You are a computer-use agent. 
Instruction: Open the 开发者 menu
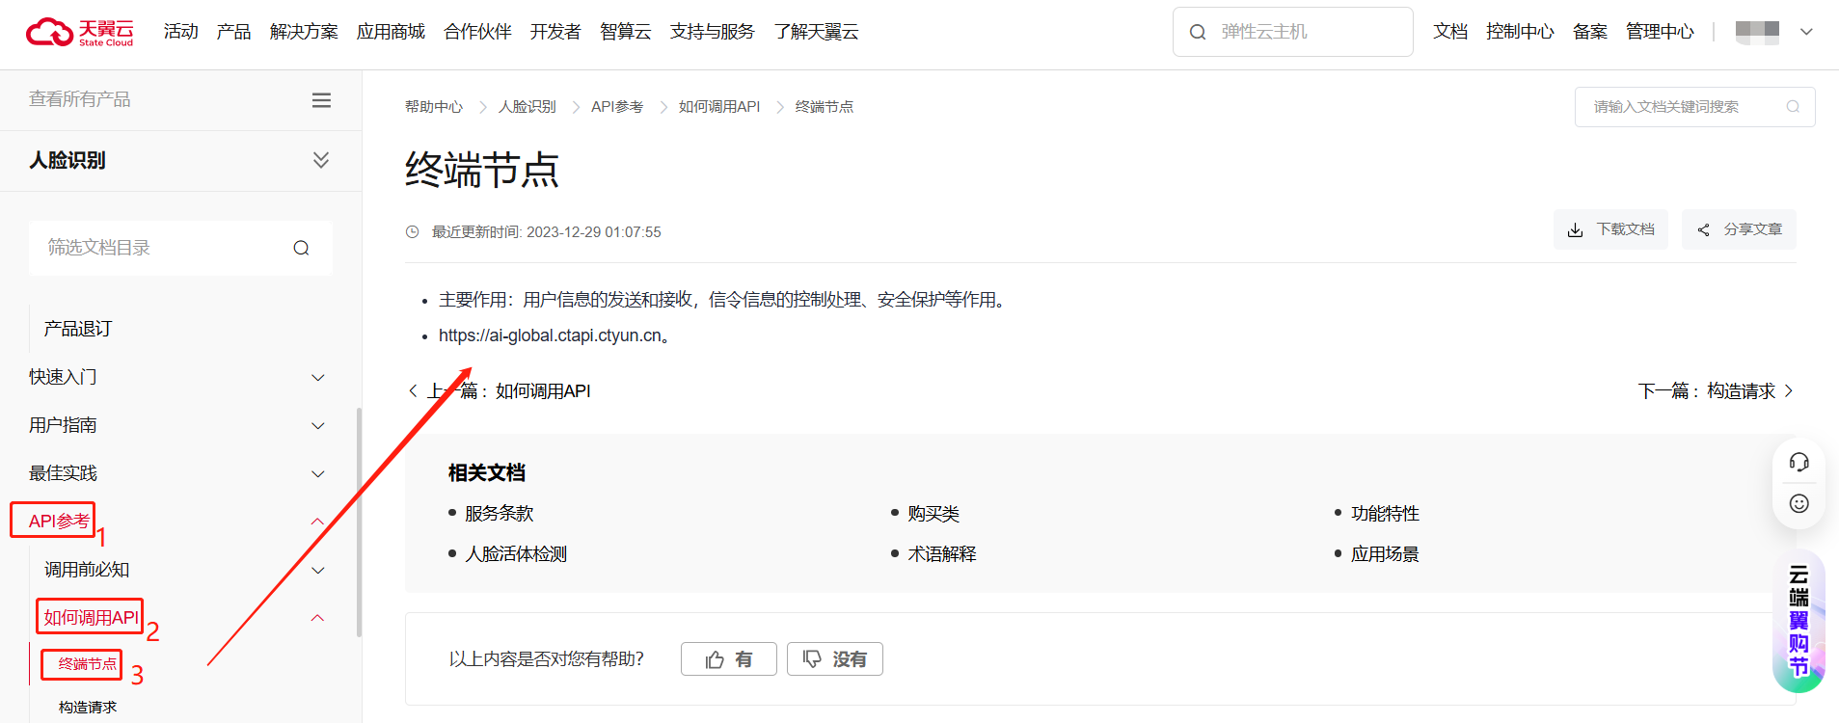click(x=555, y=32)
